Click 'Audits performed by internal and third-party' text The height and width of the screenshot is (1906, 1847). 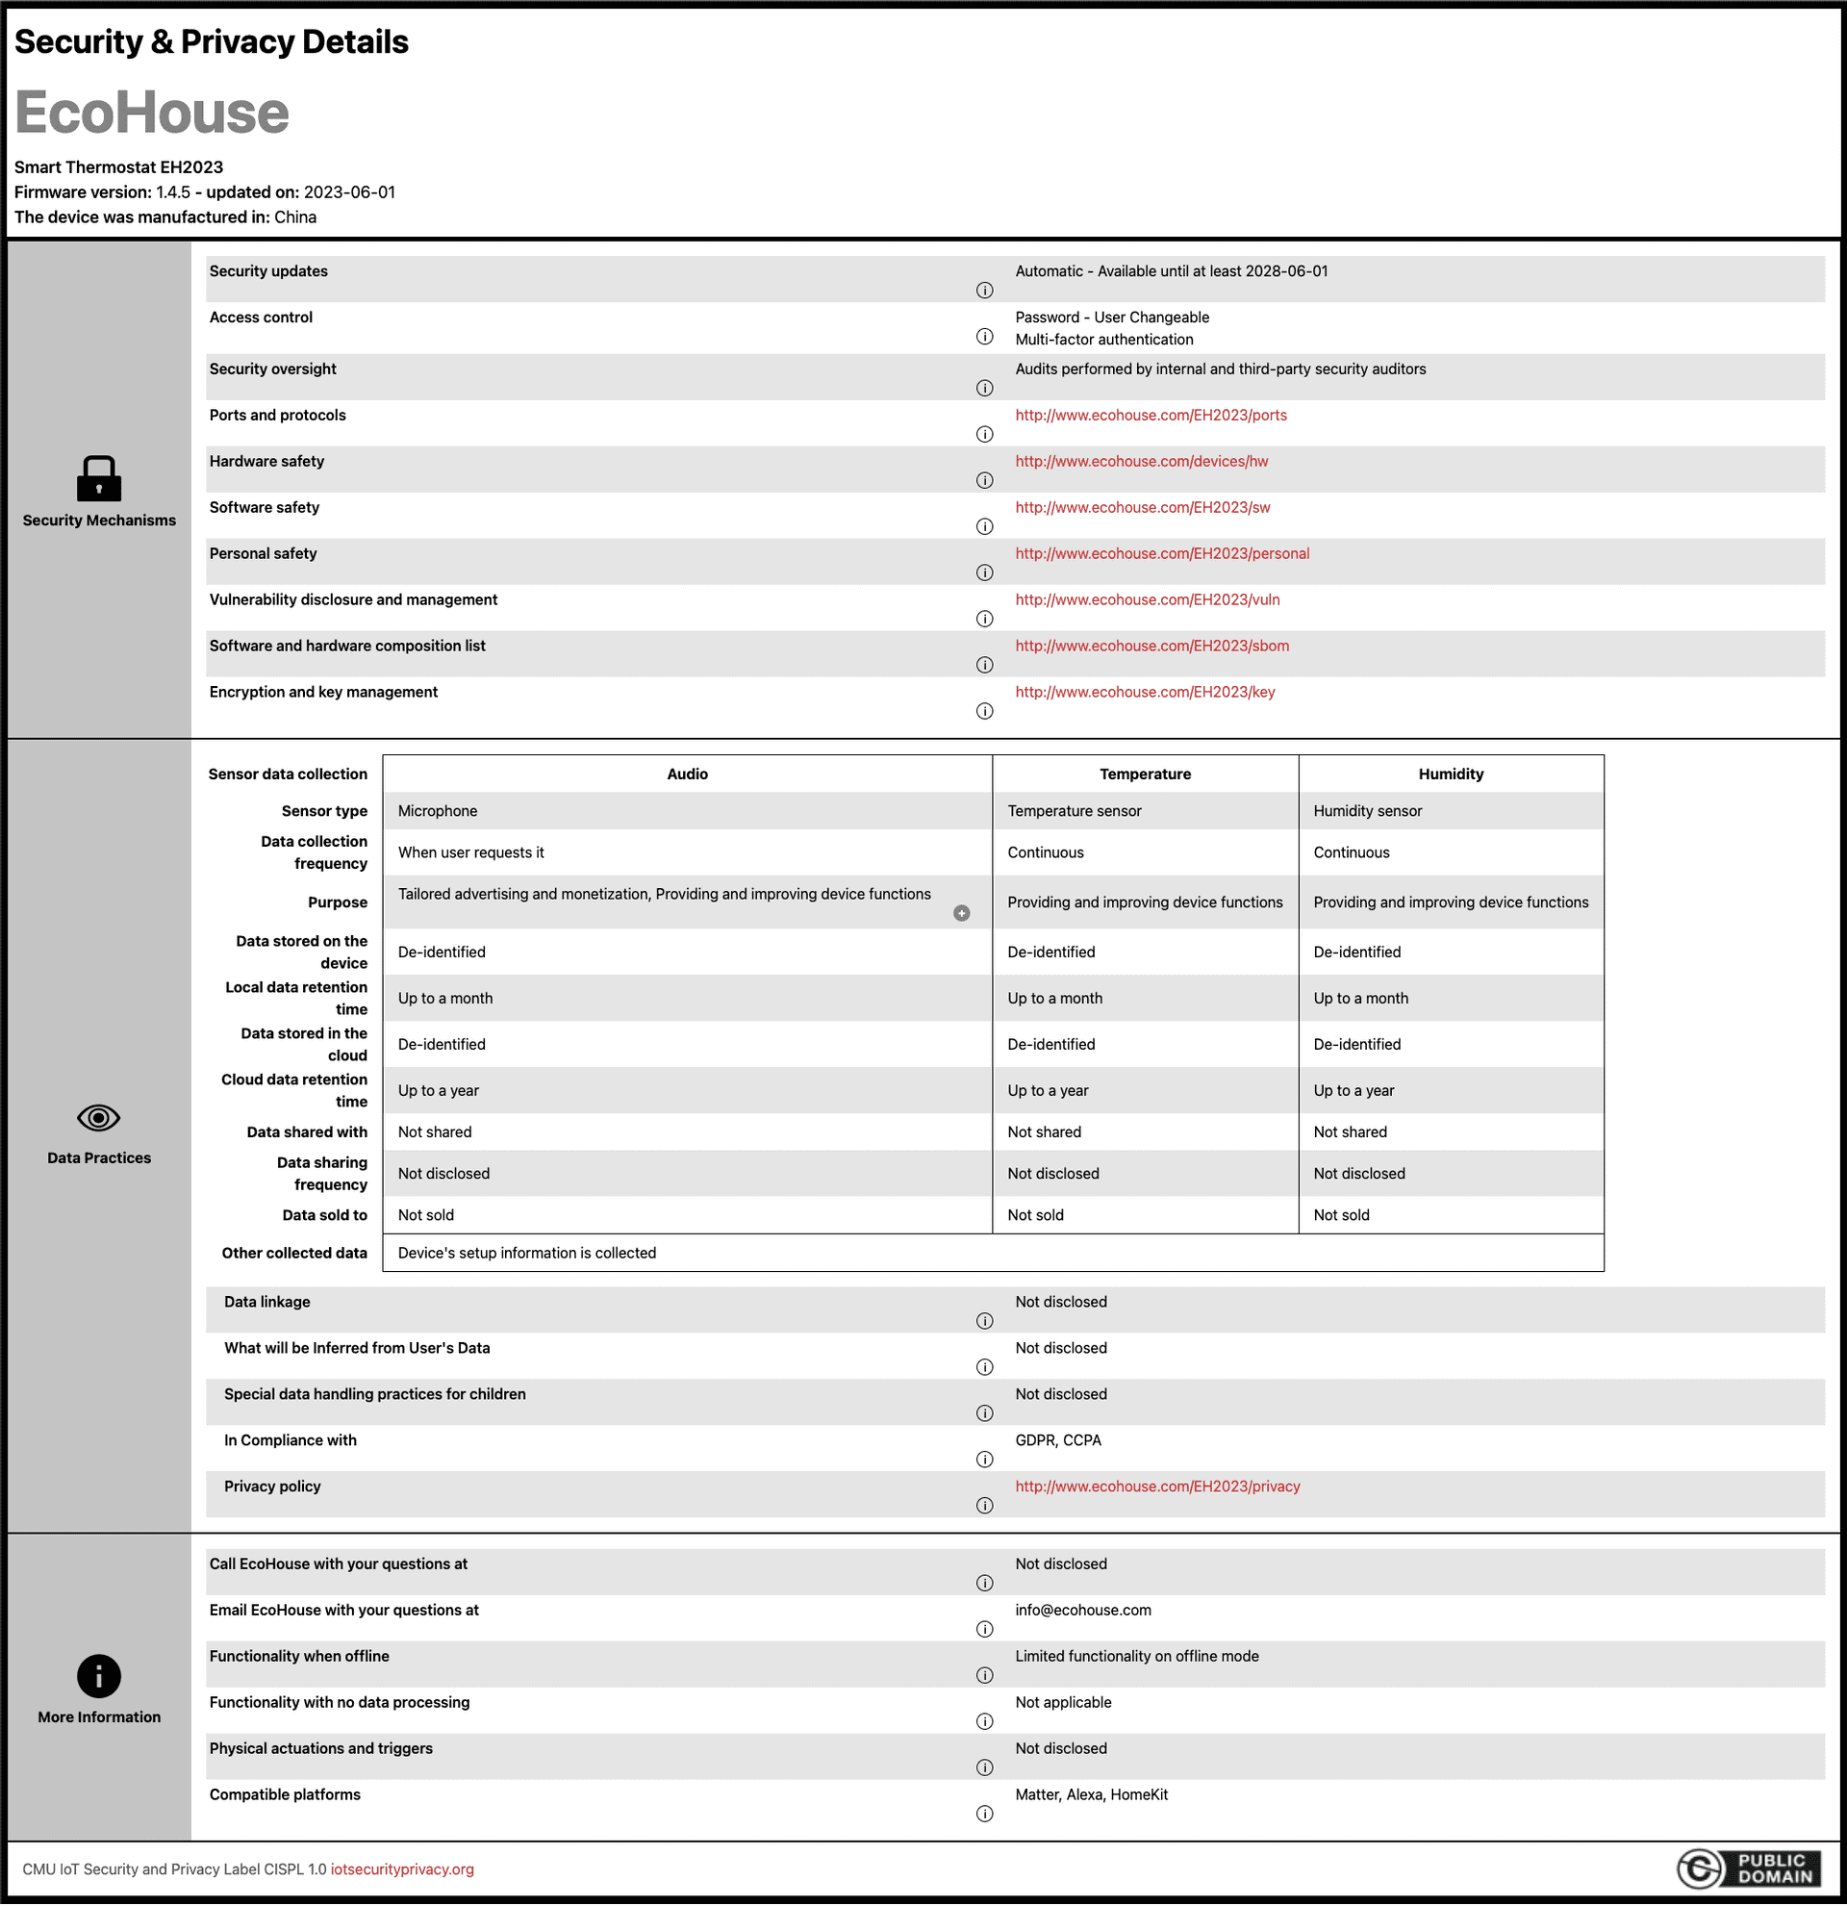(x=1220, y=369)
